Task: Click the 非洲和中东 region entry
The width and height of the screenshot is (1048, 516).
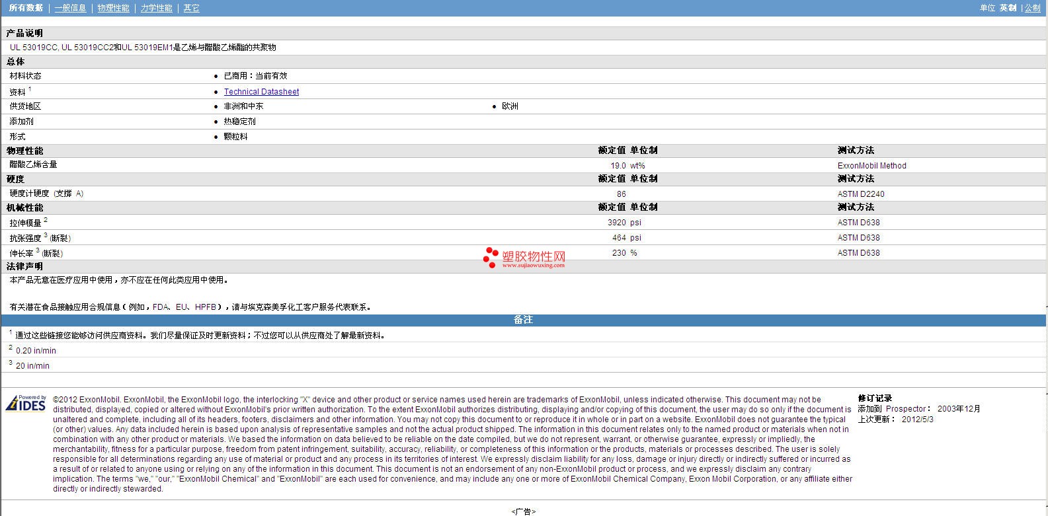Action: [x=244, y=106]
